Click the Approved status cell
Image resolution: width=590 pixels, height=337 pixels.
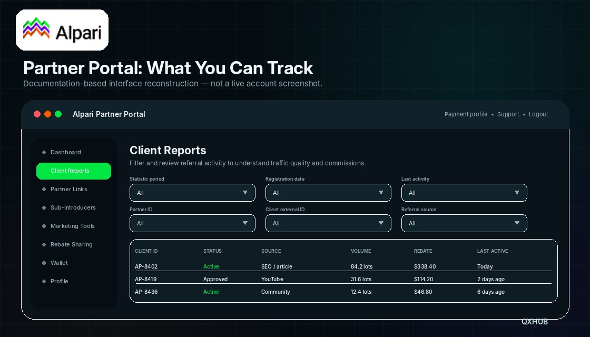point(215,280)
